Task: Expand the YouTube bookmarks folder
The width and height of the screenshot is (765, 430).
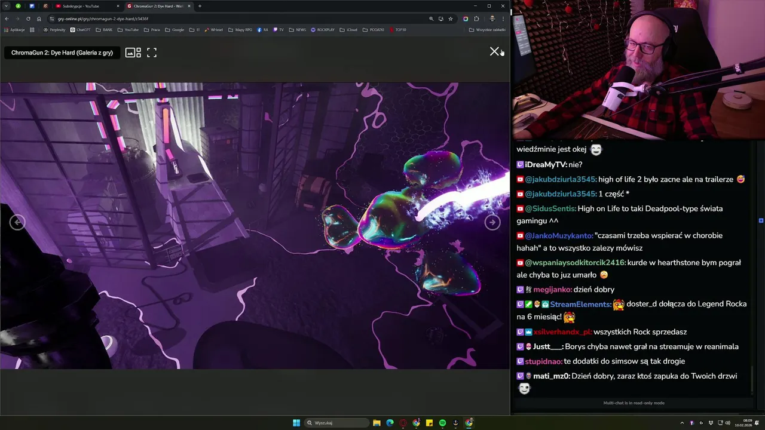Action: click(x=128, y=29)
